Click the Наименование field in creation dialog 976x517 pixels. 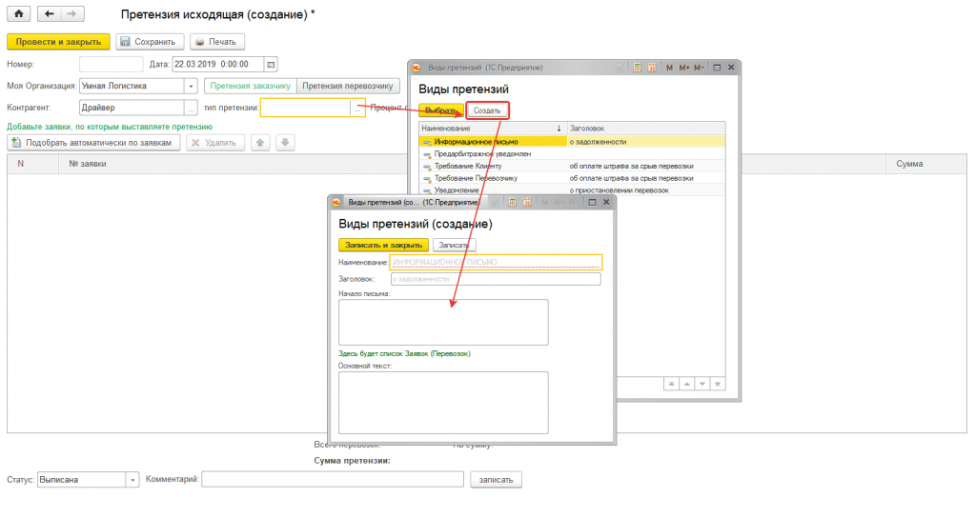pyautogui.click(x=496, y=262)
